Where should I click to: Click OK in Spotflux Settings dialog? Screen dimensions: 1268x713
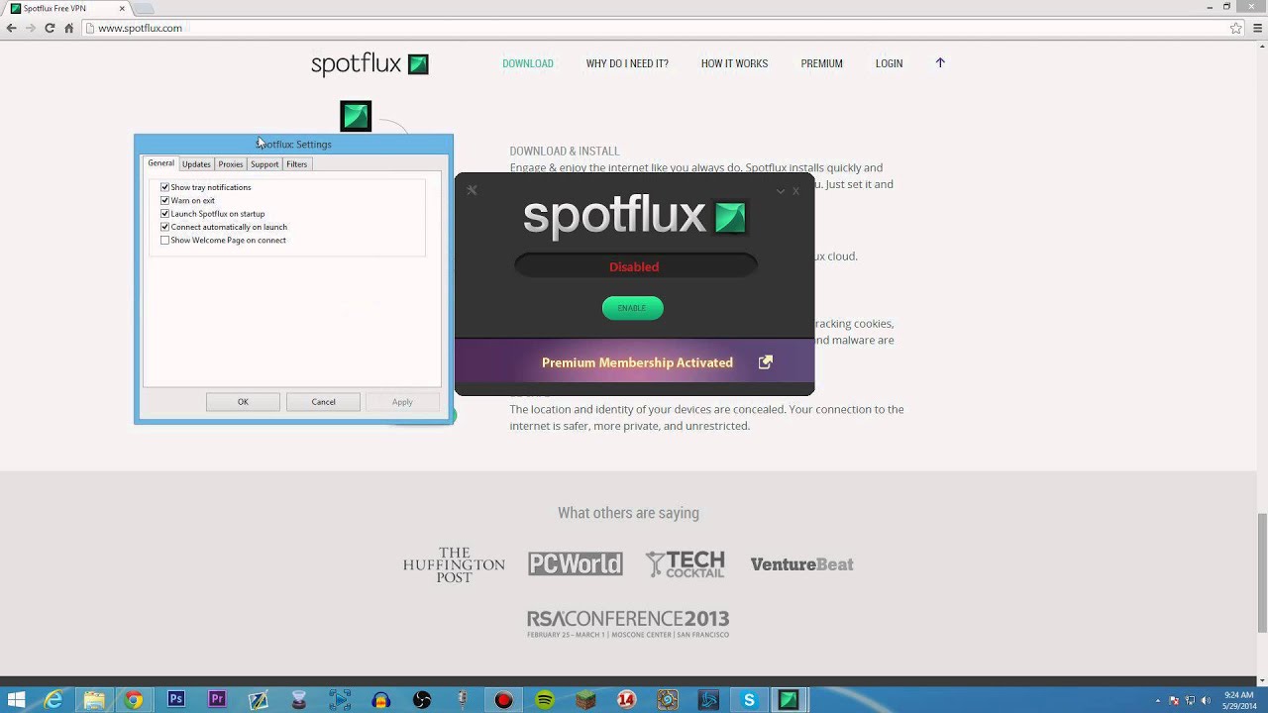click(243, 402)
